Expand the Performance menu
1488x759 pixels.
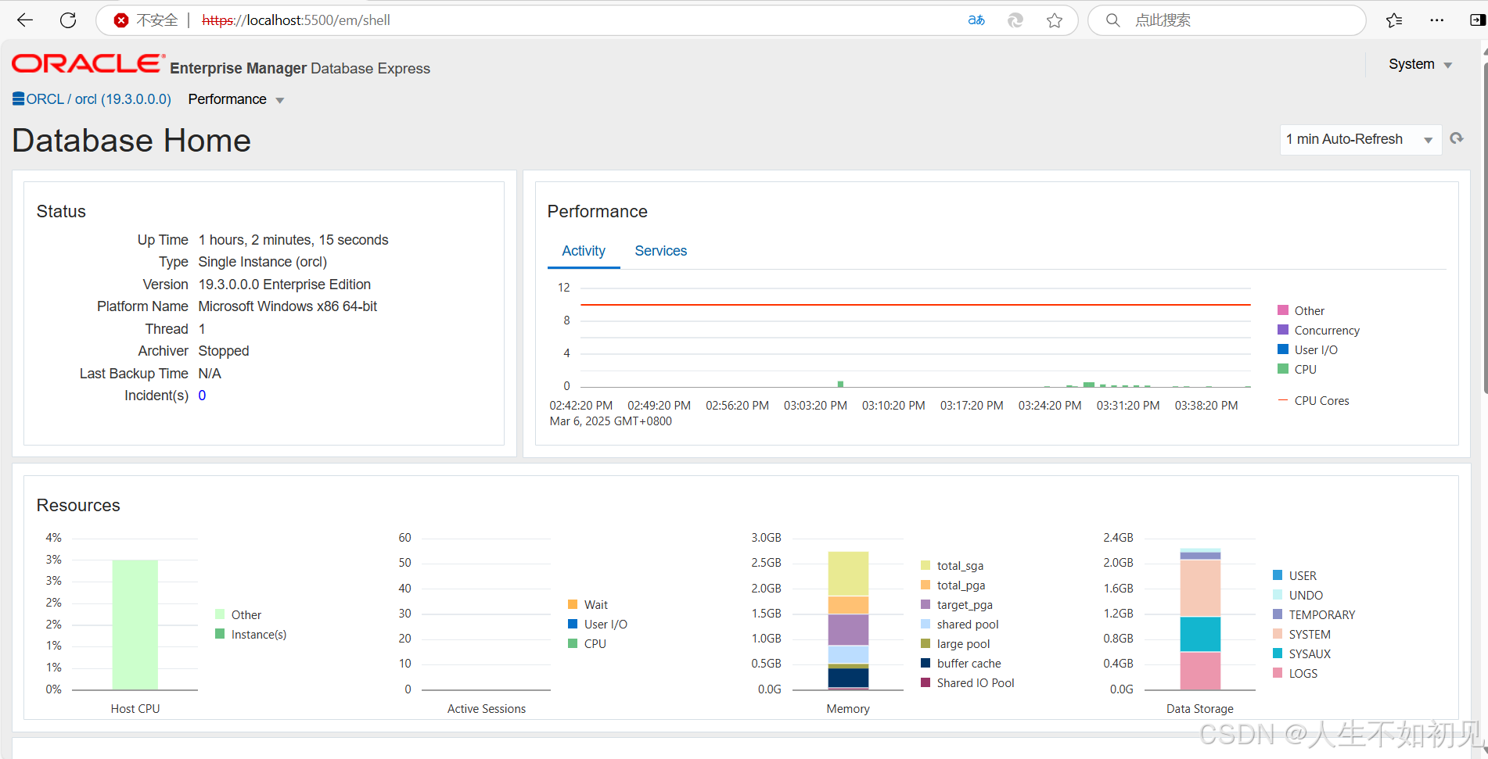click(x=235, y=99)
